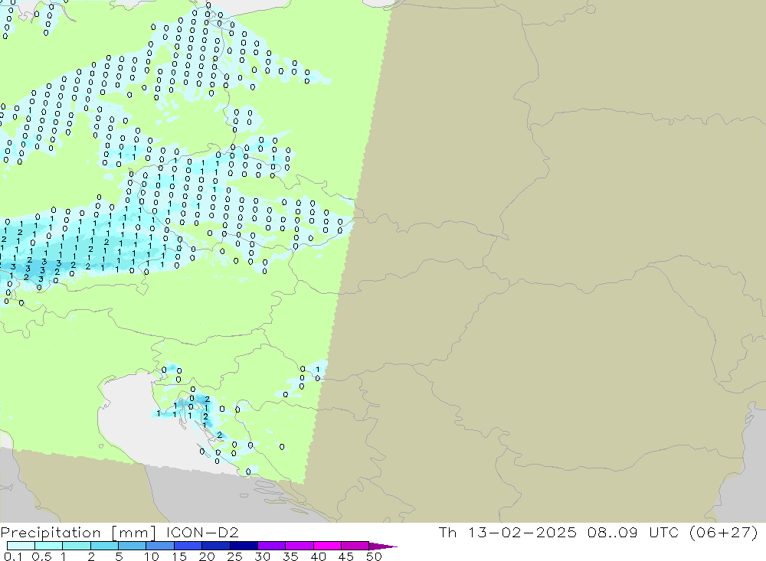Click the '45' legend value label
This screenshot has width=766, height=561.
(x=346, y=556)
